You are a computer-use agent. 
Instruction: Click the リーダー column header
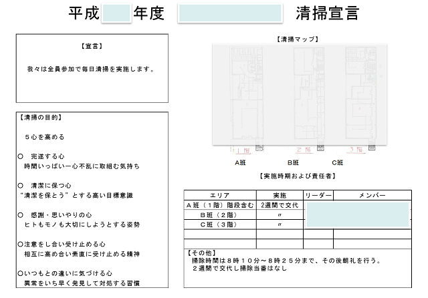tap(318, 196)
